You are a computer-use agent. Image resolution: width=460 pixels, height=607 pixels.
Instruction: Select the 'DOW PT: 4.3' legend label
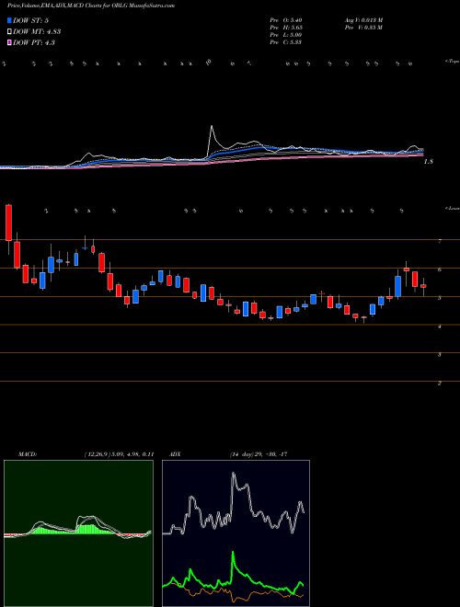click(34, 42)
